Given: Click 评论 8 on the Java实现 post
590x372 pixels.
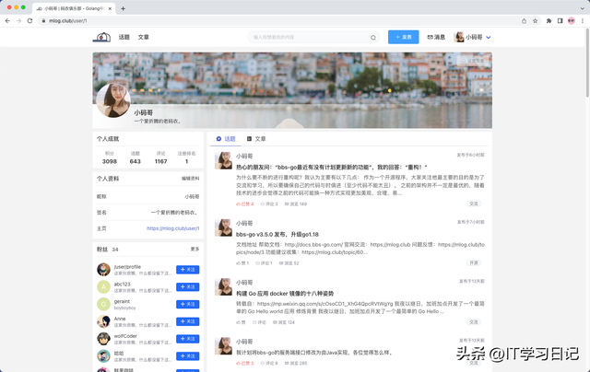Looking at the screenshot, I should (x=269, y=363).
